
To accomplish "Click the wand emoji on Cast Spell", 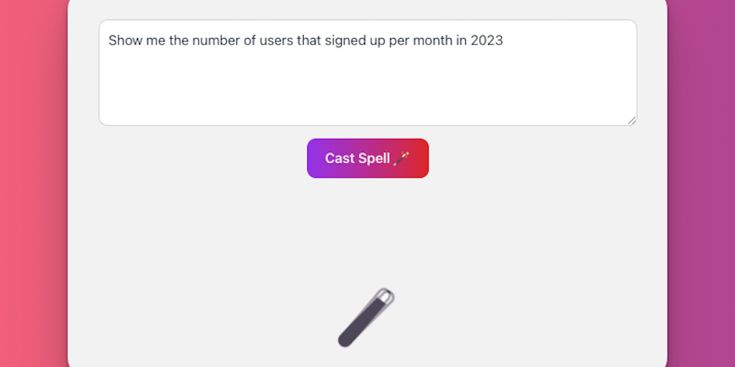I will (402, 158).
